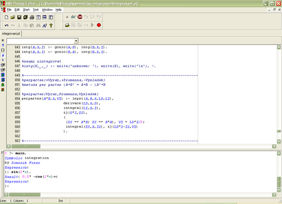Image resolution: width=282 pixels, height=204 pixels.
Task: Click the 'sin(2*x).' input line in console
Action: tap(21, 172)
